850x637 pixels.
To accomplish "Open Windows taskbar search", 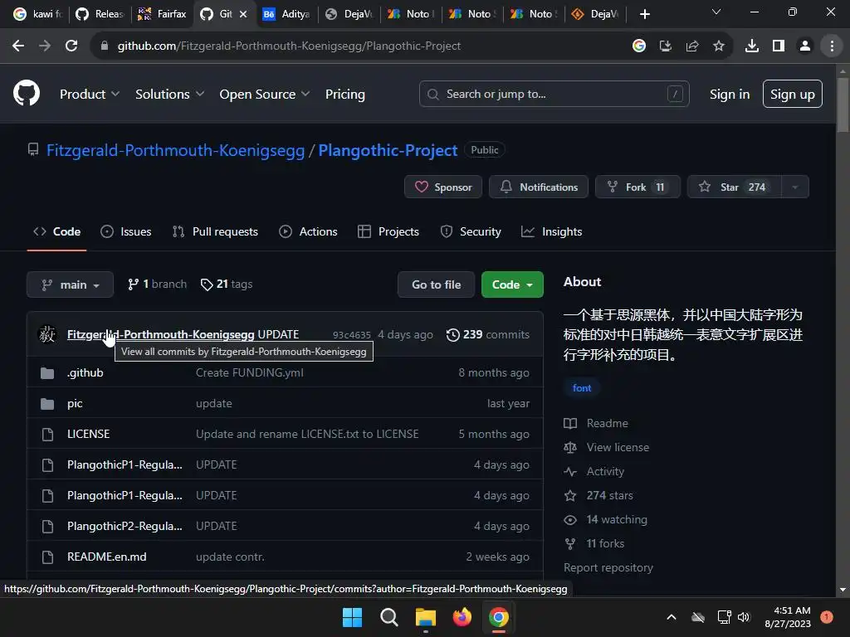I will pyautogui.click(x=388, y=617).
